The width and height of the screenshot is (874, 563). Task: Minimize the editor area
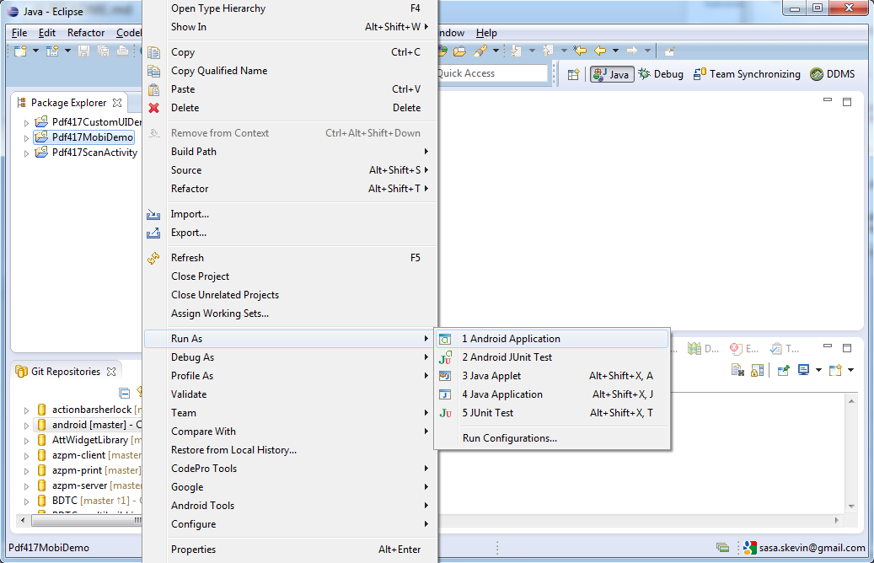click(x=828, y=100)
